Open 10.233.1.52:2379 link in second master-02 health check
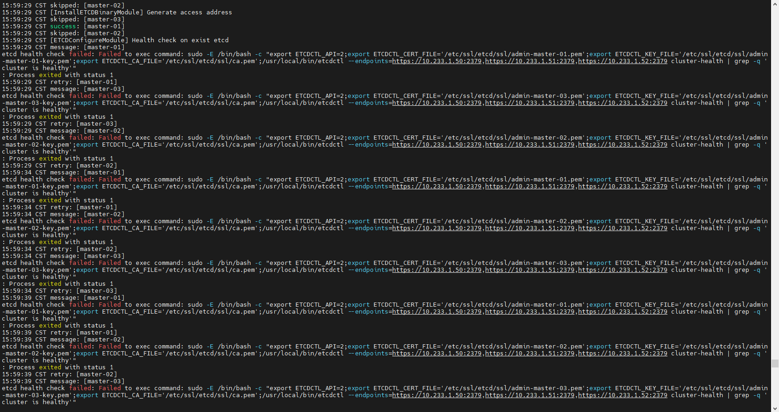 coord(622,228)
